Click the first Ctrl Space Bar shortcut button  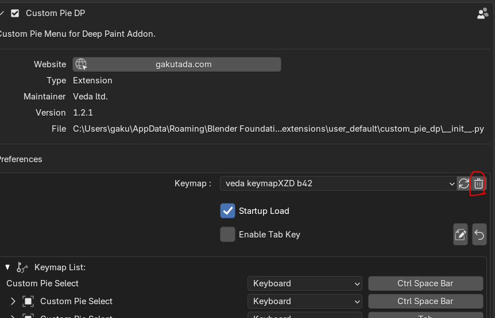[x=425, y=283]
